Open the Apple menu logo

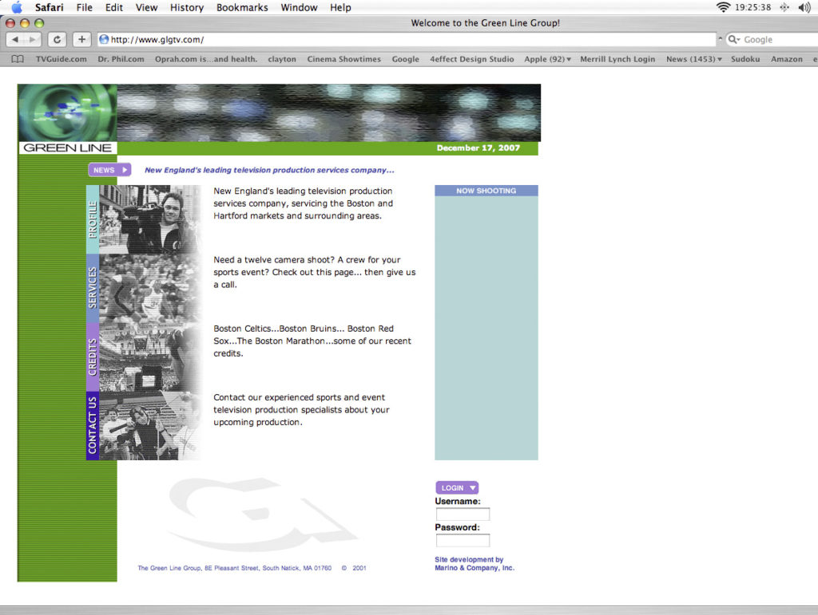click(x=17, y=7)
